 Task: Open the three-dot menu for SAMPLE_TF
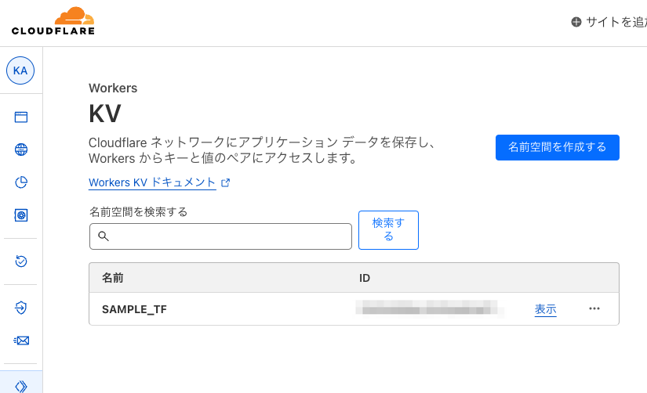tap(594, 308)
